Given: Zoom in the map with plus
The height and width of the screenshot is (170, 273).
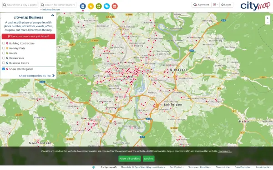Looking at the screenshot, I should point(268,18).
